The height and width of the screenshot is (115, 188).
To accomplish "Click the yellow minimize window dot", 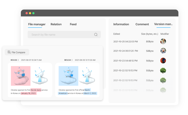I will tap(30, 13).
